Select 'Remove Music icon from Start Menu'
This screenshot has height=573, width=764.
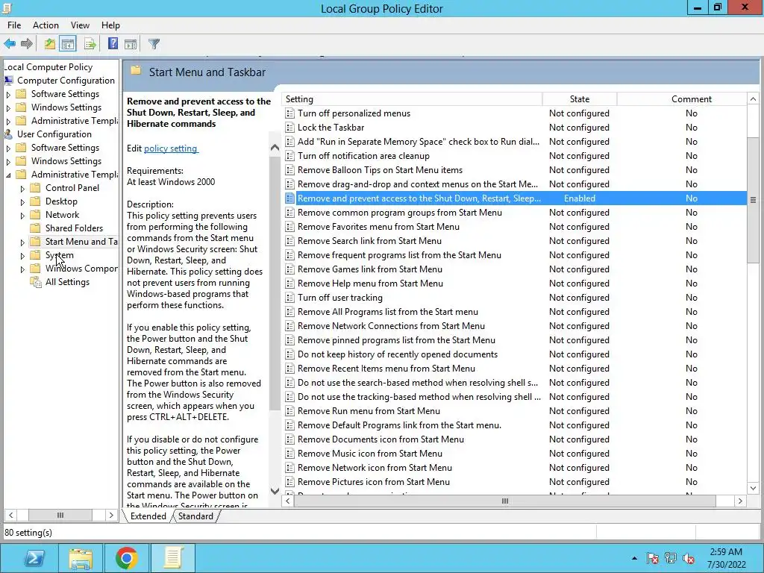pyautogui.click(x=370, y=454)
